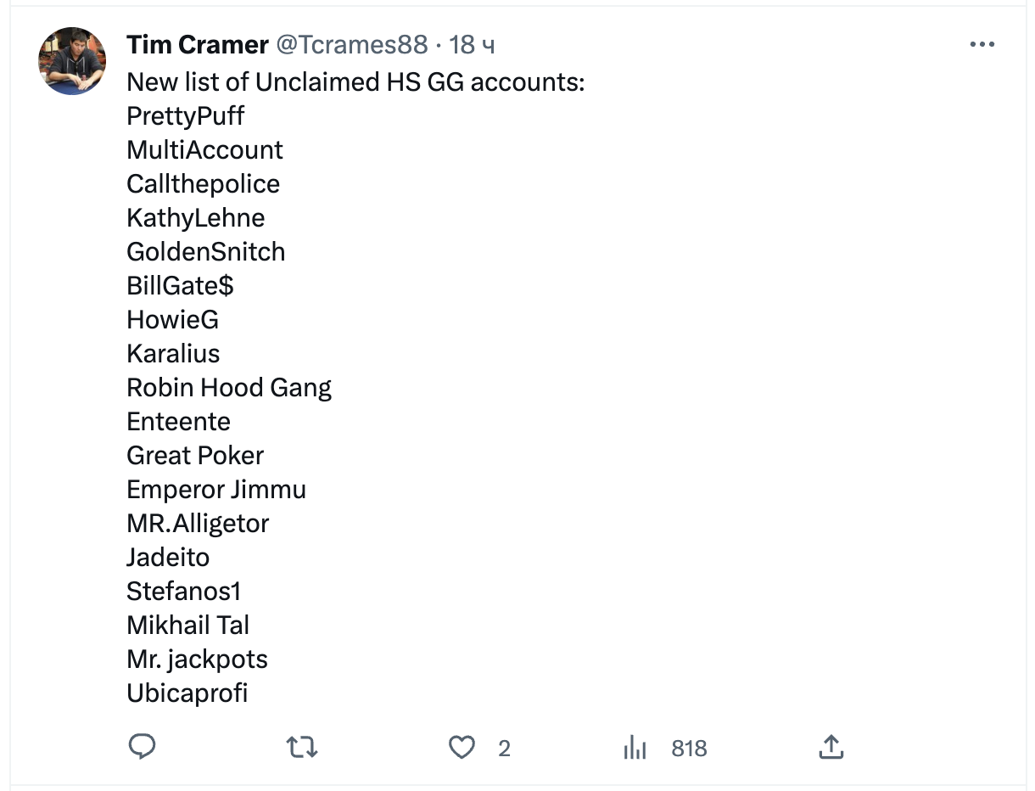1035x791 pixels.
Task: Open view analytics bar chart icon
Action: click(x=635, y=748)
